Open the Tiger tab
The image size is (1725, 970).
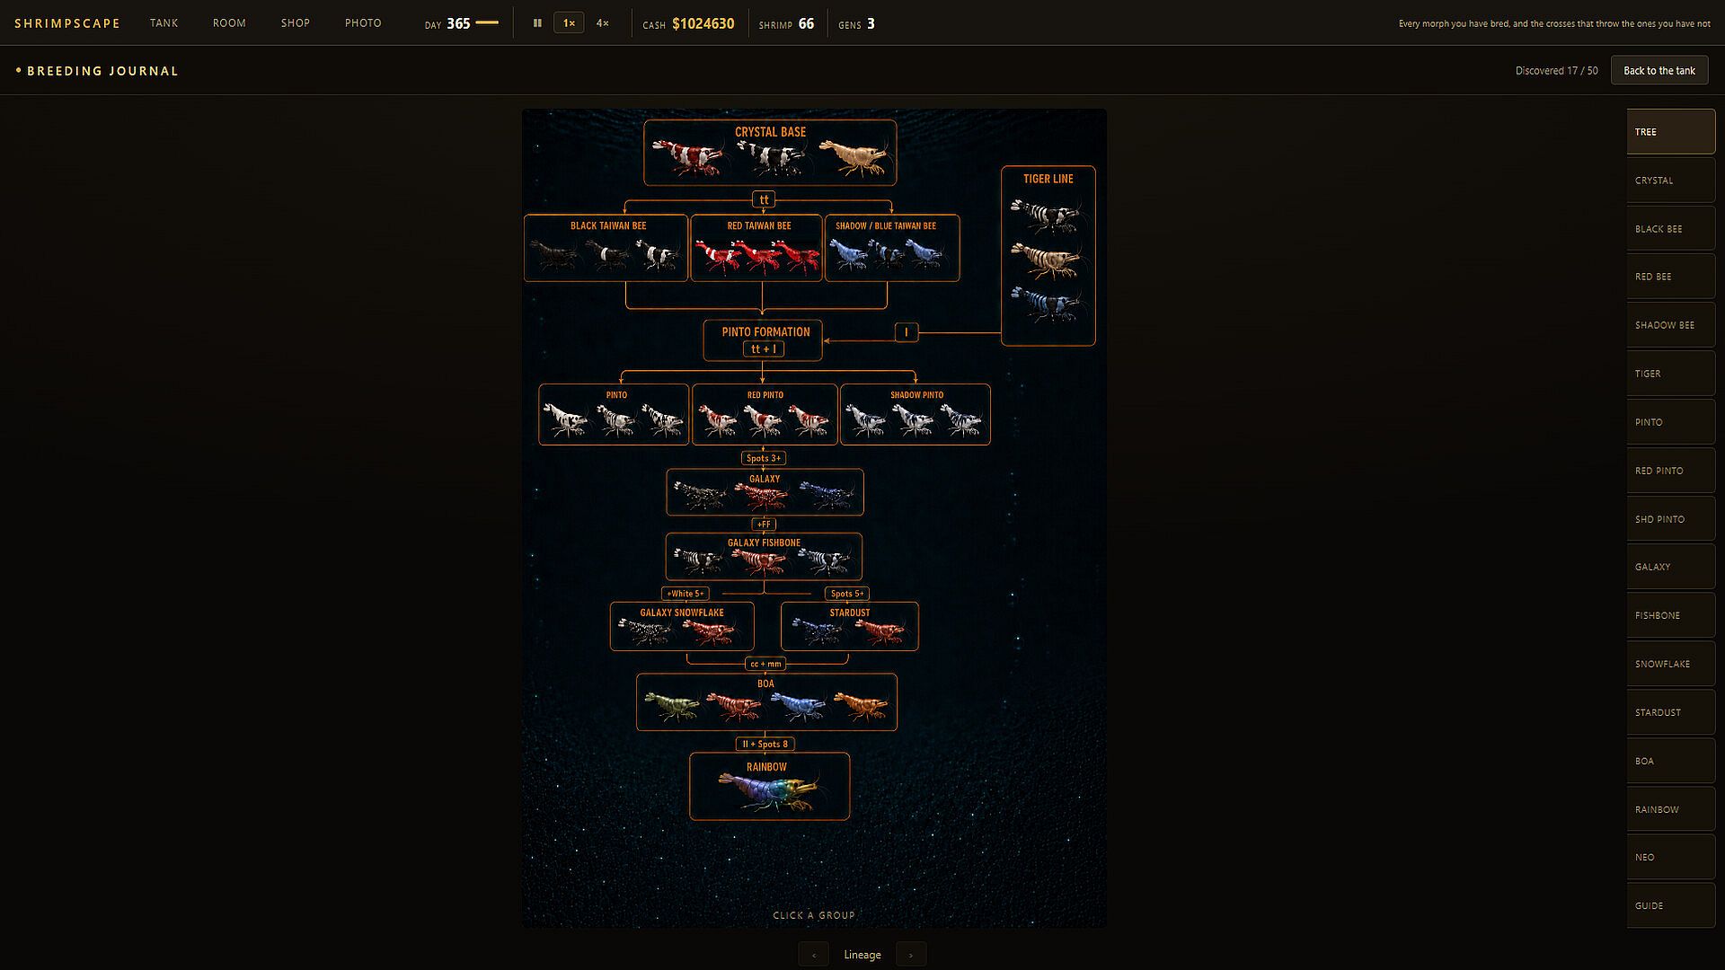coord(1670,374)
